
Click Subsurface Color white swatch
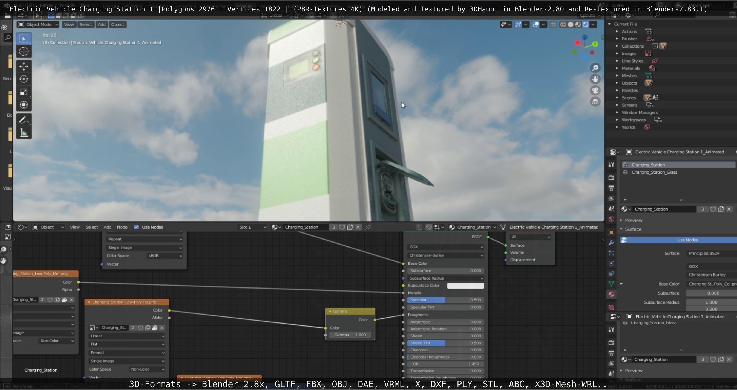tap(465, 286)
